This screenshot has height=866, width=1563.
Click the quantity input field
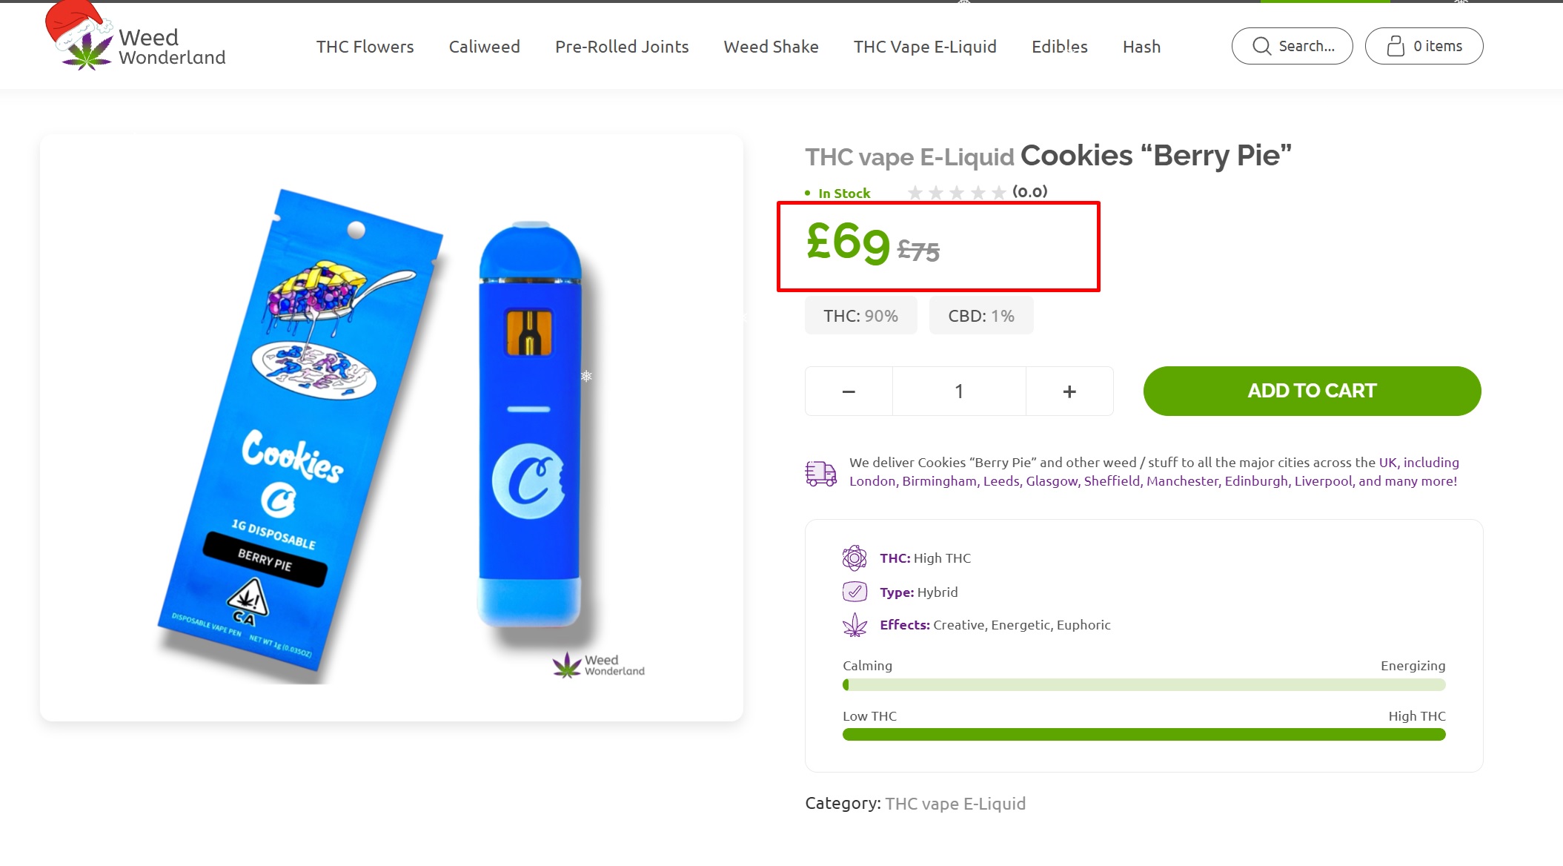[x=959, y=391]
